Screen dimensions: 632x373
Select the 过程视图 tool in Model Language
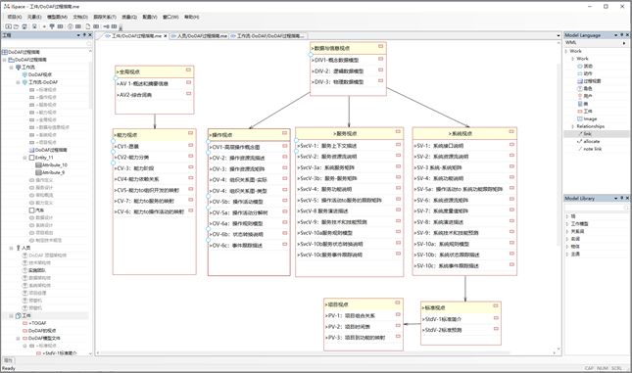pyautogui.click(x=589, y=81)
